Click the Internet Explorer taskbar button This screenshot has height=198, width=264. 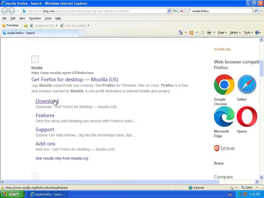[48, 194]
